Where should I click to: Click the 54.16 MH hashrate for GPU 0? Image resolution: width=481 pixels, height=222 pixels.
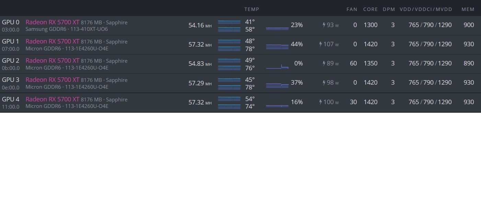pos(200,25)
